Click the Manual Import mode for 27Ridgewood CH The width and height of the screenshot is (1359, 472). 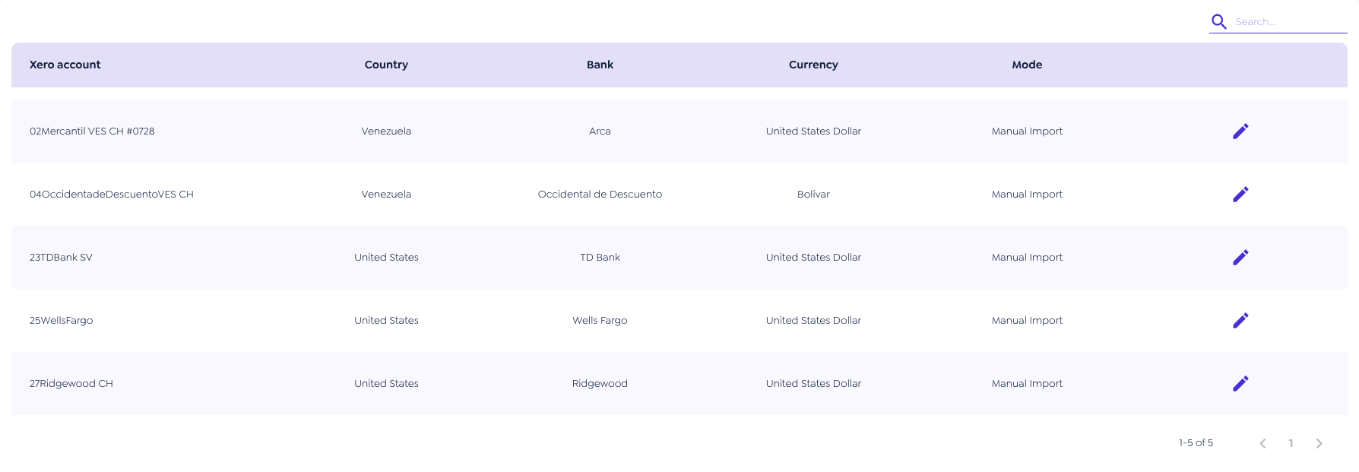pyautogui.click(x=1027, y=384)
